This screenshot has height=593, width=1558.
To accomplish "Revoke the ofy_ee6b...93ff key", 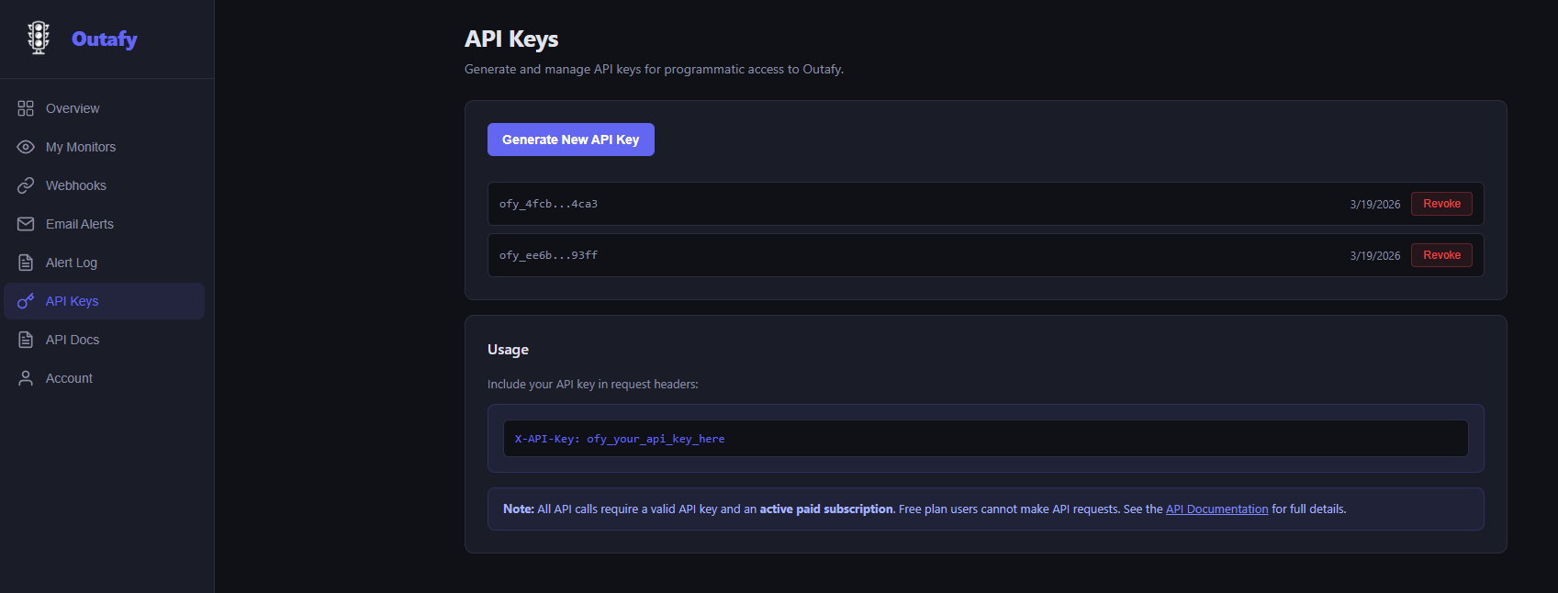I will (1441, 255).
